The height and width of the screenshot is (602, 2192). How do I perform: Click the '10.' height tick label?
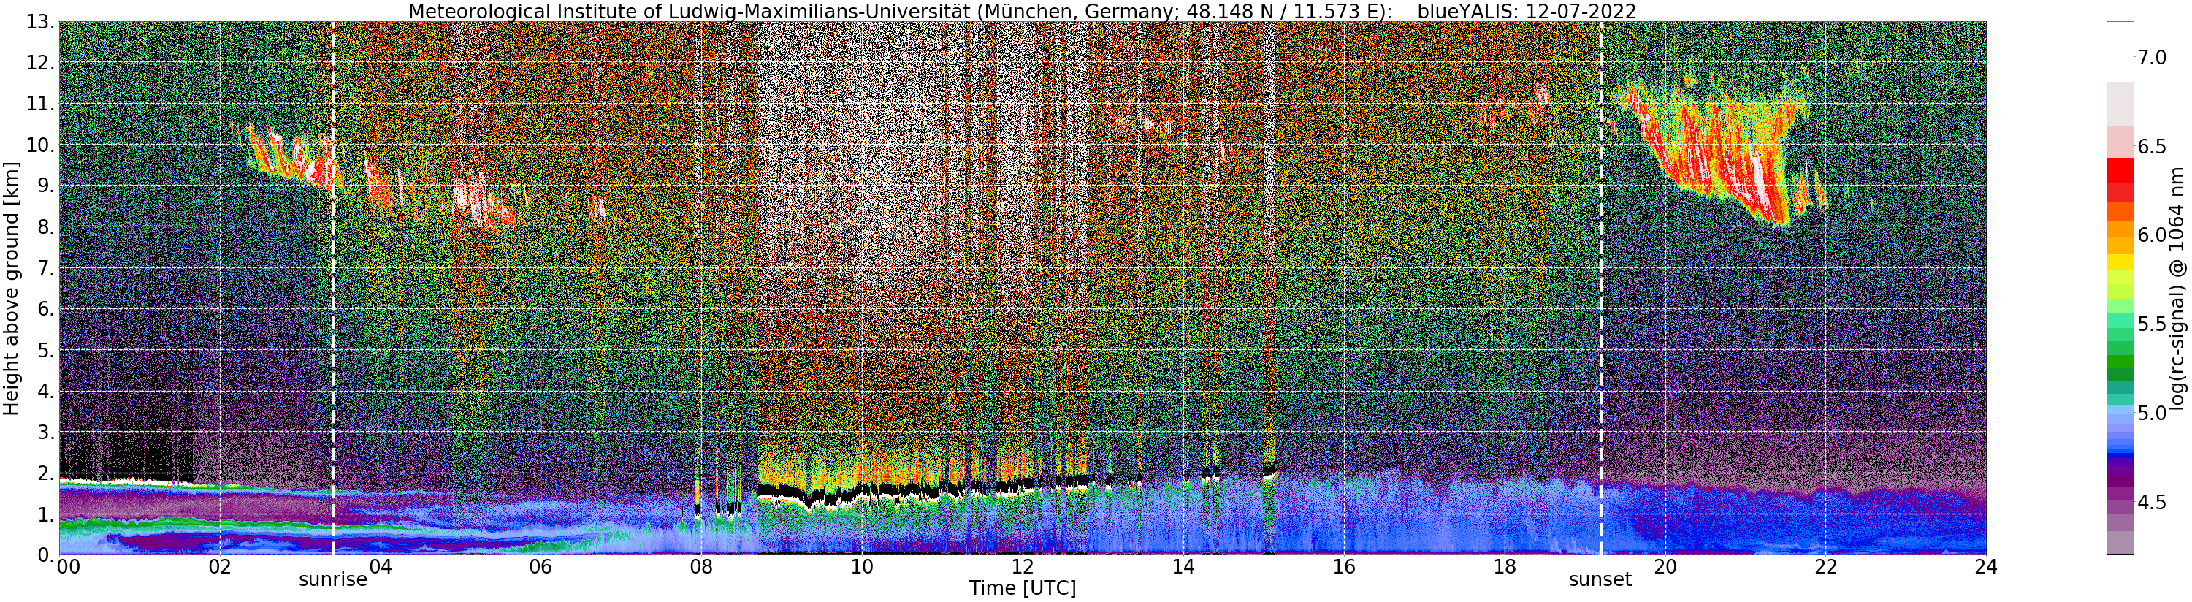pos(41,145)
